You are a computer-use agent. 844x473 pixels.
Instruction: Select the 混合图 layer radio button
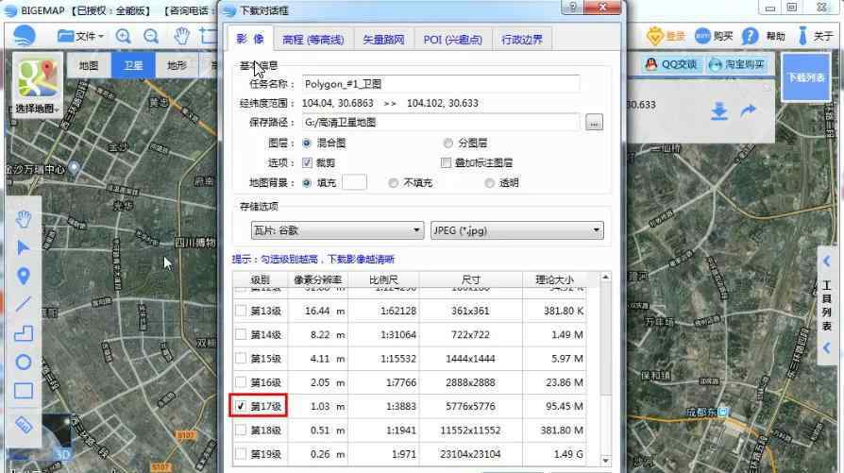(x=307, y=144)
